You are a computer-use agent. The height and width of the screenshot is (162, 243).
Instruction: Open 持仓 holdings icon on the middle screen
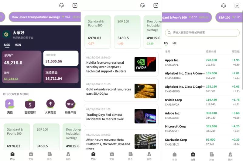point(130,154)
